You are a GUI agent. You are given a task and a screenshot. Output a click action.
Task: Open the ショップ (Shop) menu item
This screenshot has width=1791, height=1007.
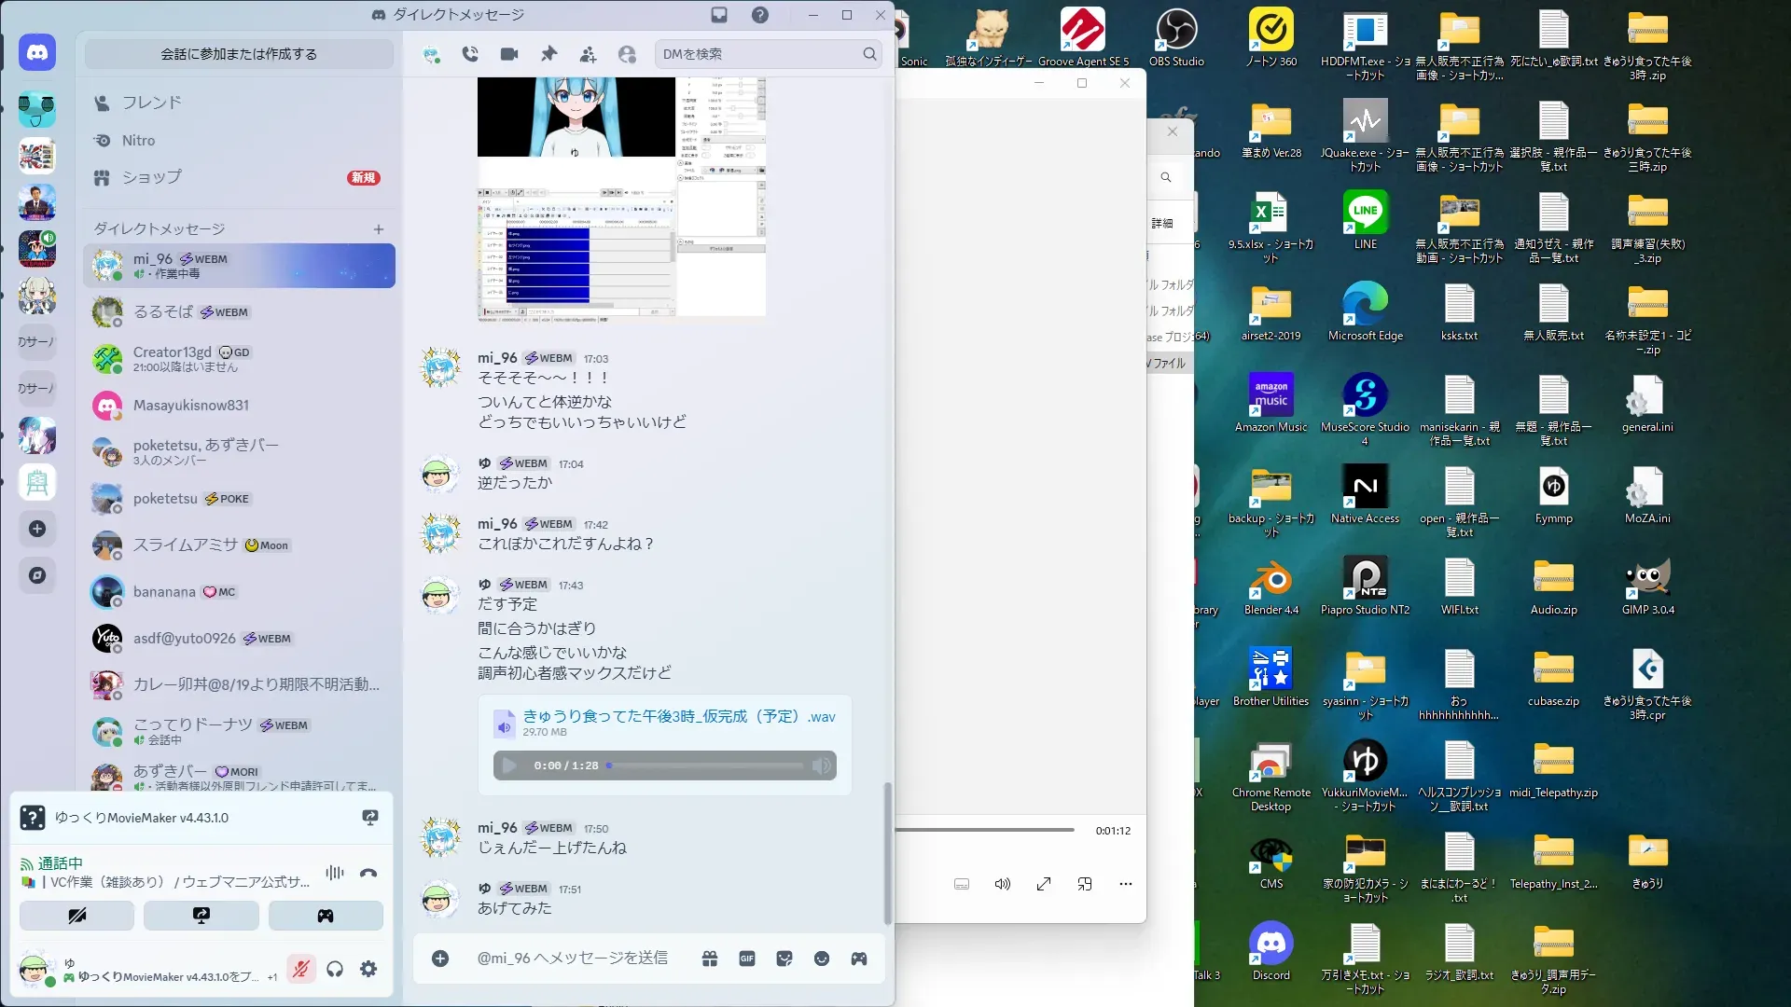pos(151,177)
